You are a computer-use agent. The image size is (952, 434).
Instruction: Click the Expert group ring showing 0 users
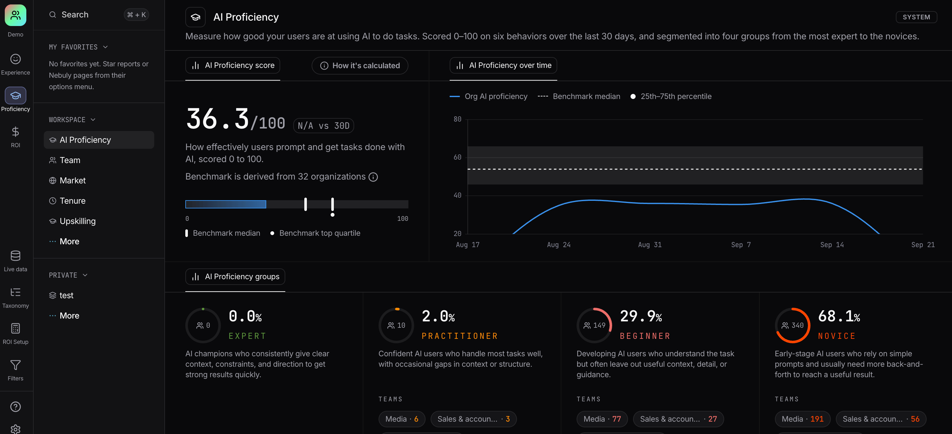coord(203,325)
